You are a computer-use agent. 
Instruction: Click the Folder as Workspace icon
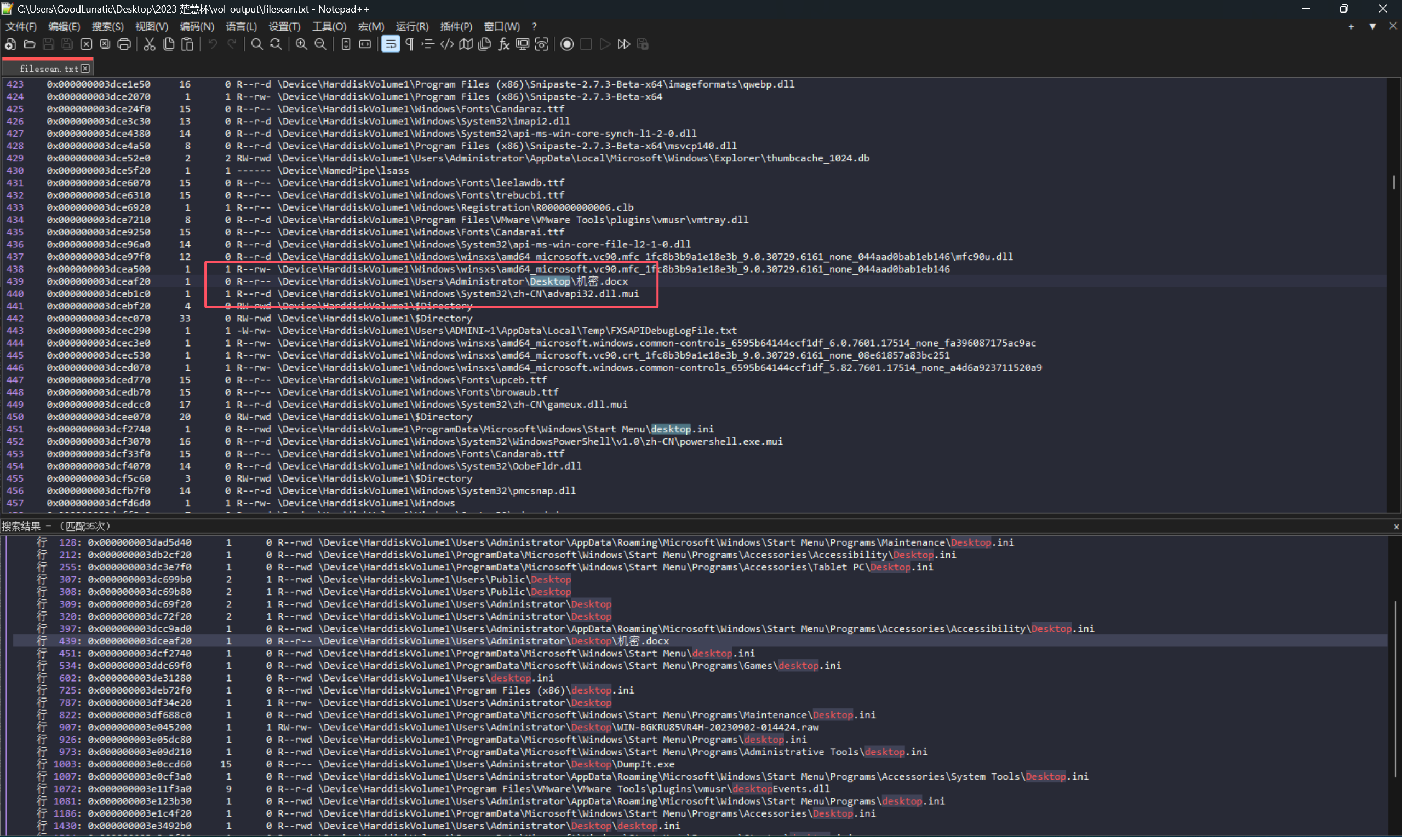(523, 44)
